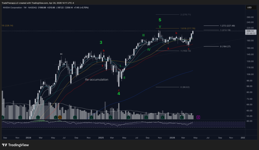
Task: Click the purple upcoming earnings E marker
Action: (x=198, y=117)
